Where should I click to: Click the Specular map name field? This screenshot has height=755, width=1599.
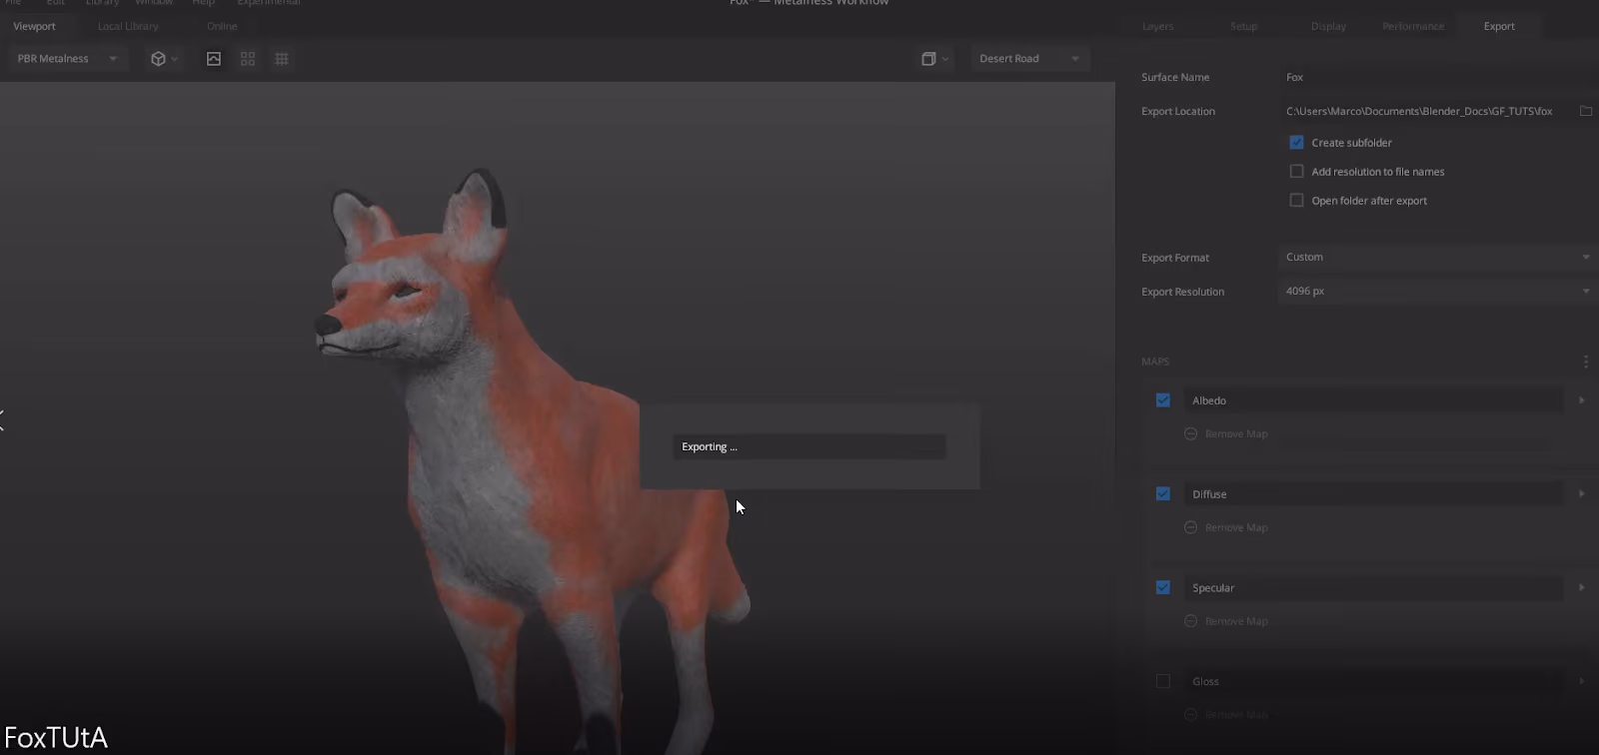tap(1374, 588)
